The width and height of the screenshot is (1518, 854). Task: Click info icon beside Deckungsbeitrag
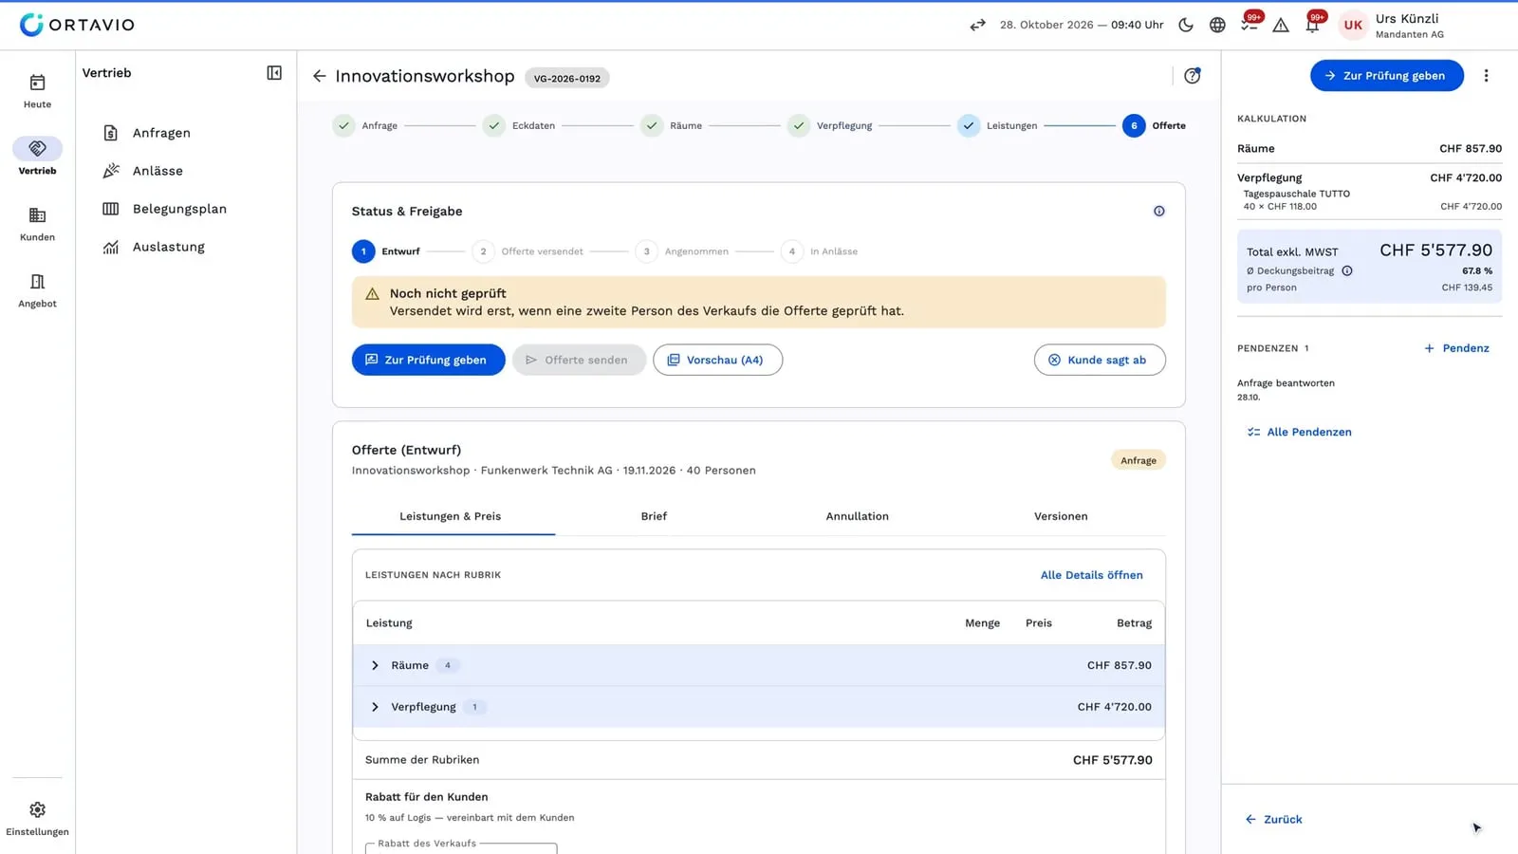1347,270
